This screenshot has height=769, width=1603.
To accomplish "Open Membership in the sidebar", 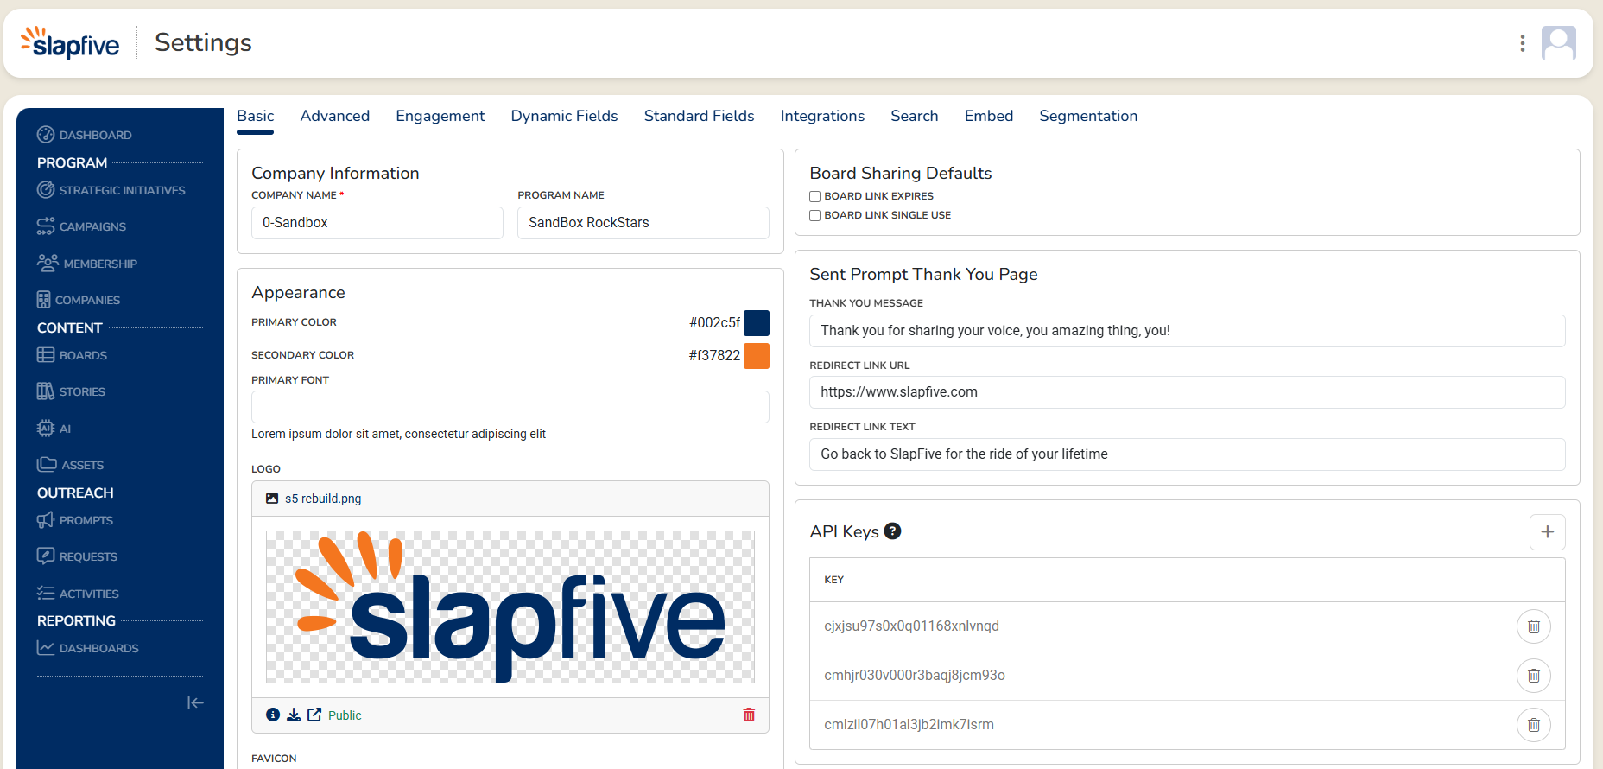I will point(87,264).
